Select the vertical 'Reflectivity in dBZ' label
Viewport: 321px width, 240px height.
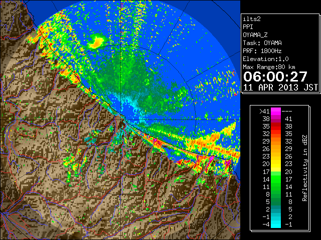(305, 168)
